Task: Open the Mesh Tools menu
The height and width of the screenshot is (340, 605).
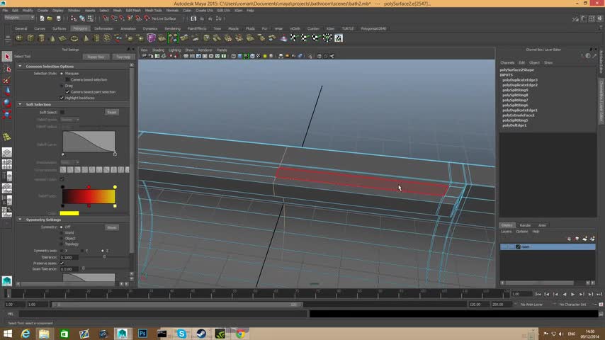Action: (152, 11)
